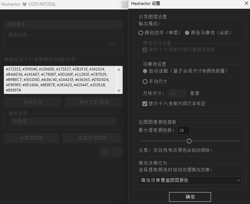Click the 清除文本/颜色 button

[x=94, y=102]
